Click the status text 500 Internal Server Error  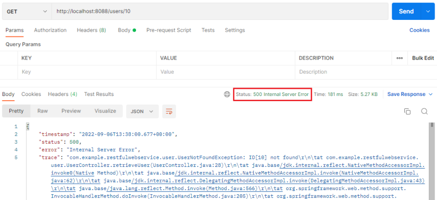281,94
